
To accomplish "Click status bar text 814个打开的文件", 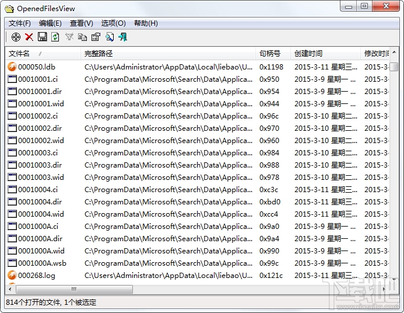I will tap(33, 302).
